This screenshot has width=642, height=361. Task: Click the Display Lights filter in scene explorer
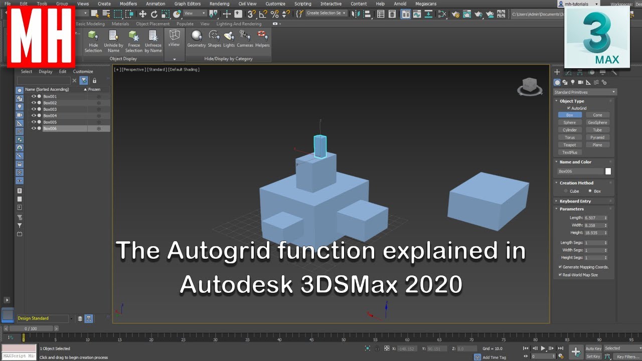(20, 107)
